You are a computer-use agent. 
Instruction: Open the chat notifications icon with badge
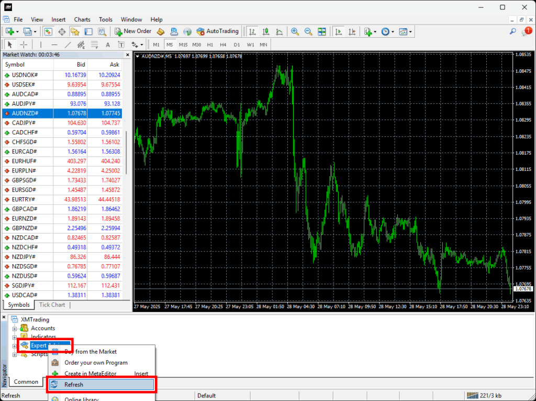point(527,31)
